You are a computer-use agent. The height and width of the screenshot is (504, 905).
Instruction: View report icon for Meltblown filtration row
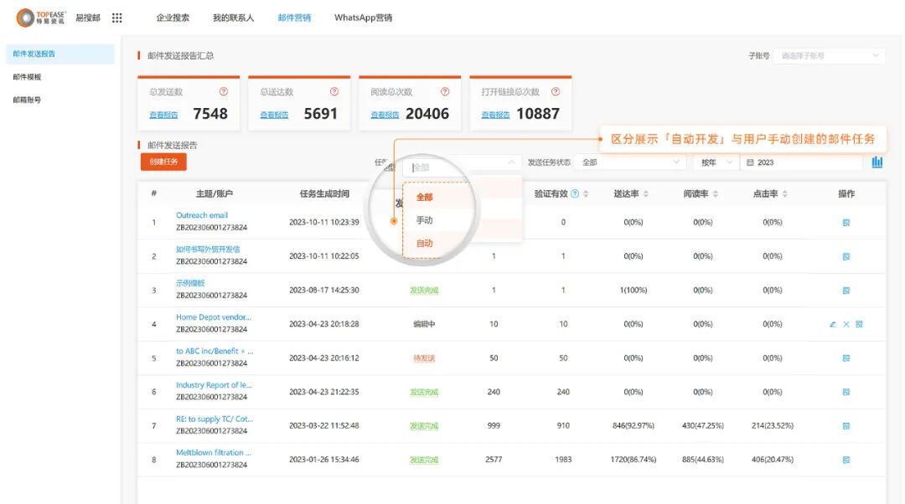(846, 460)
